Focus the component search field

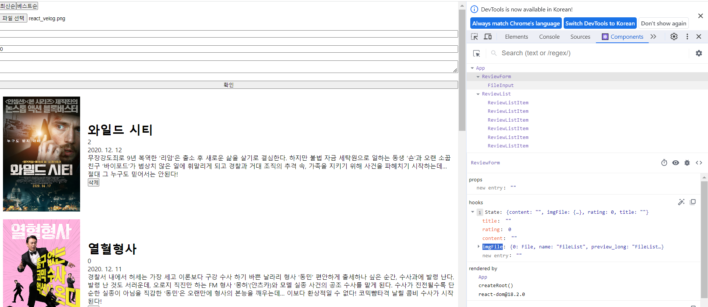[x=592, y=53]
